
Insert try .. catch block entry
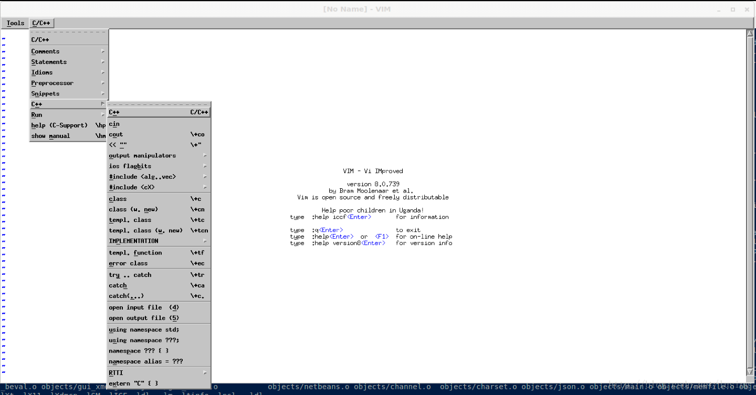[x=159, y=275]
